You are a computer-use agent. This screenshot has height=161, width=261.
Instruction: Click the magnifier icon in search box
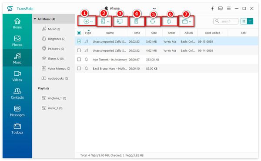217,21
